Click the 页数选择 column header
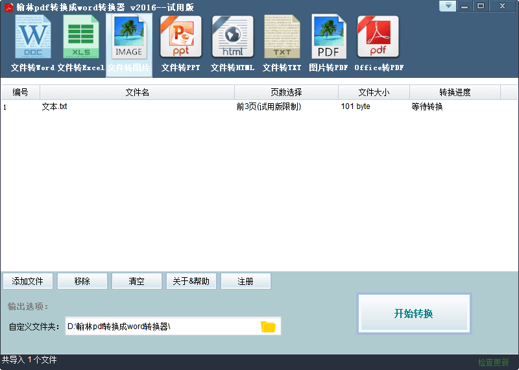Image resolution: width=519 pixels, height=370 pixels. (x=286, y=92)
